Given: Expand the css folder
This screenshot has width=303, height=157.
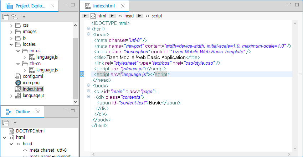Looking at the screenshot, I should coord(11,25).
